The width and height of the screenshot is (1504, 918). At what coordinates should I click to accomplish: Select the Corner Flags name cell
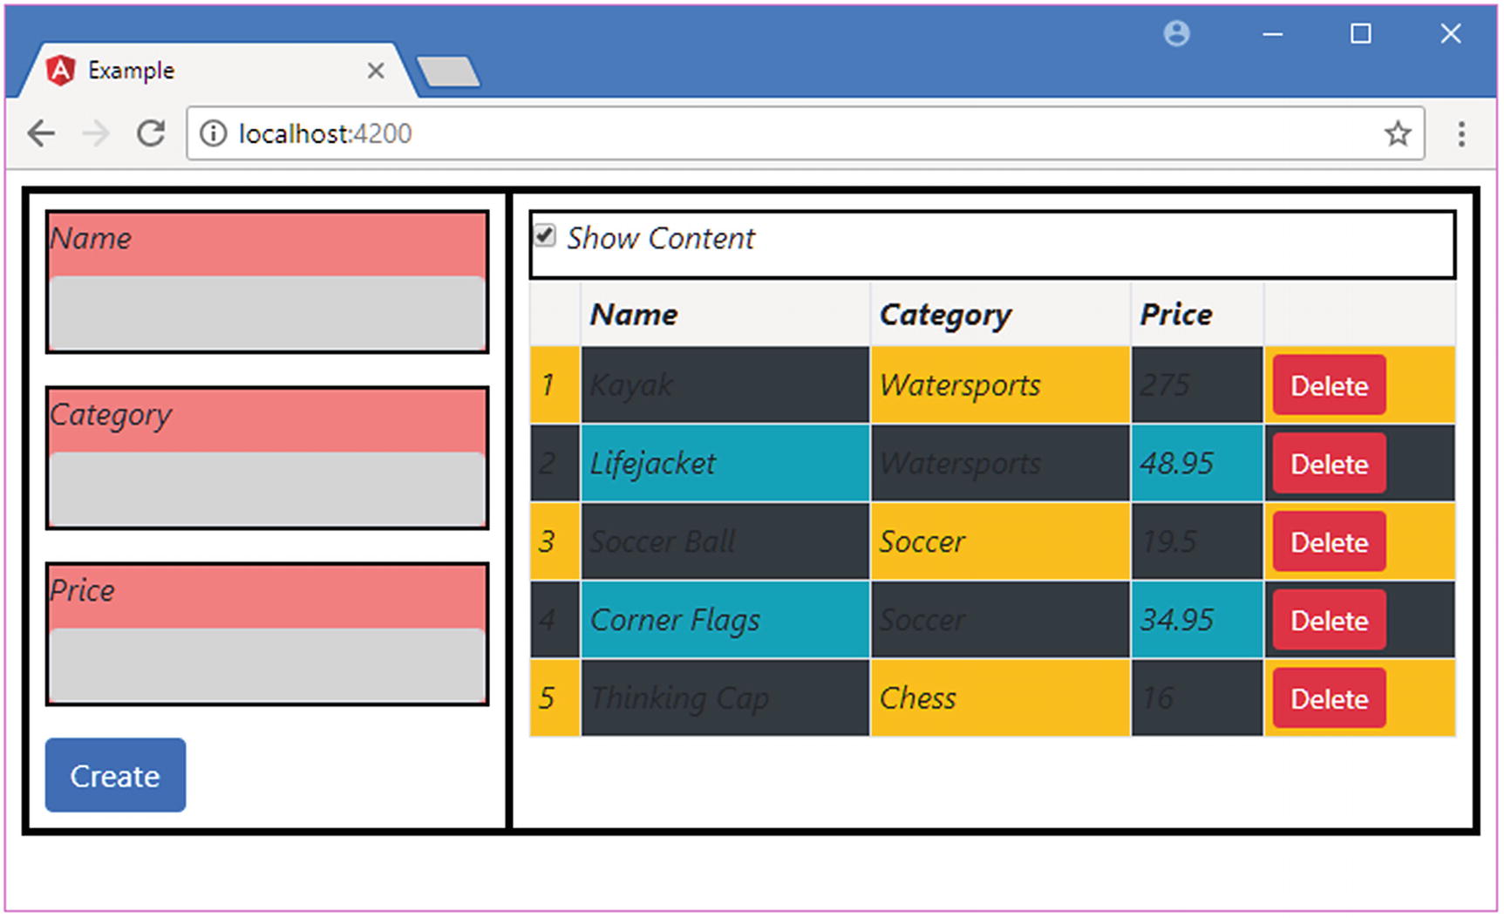tap(725, 621)
